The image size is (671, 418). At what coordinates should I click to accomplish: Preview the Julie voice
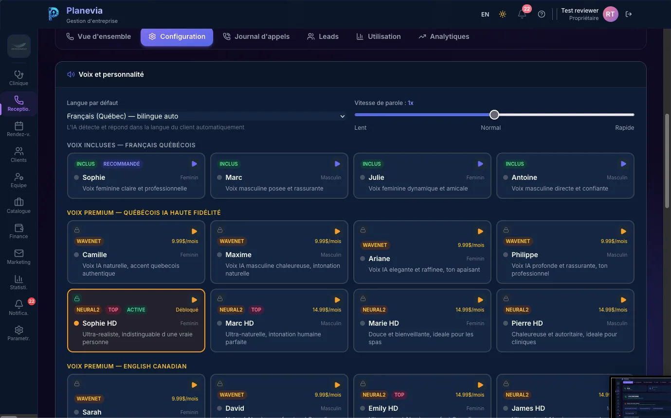click(481, 164)
